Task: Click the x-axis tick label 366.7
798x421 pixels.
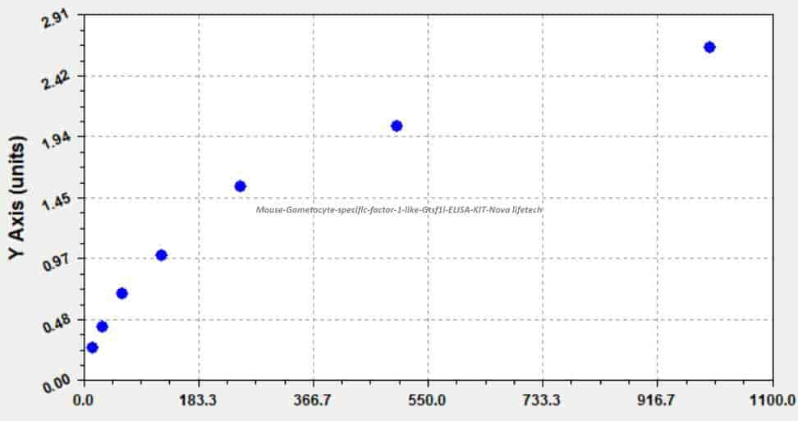Action: (314, 400)
